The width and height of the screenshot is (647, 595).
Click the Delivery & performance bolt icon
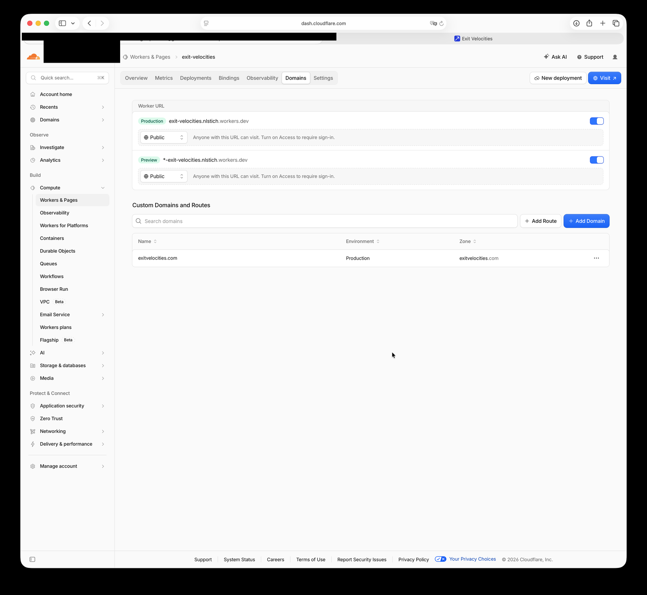click(x=33, y=444)
